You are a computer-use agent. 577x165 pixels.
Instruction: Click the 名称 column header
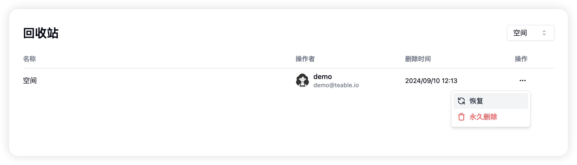(29, 59)
